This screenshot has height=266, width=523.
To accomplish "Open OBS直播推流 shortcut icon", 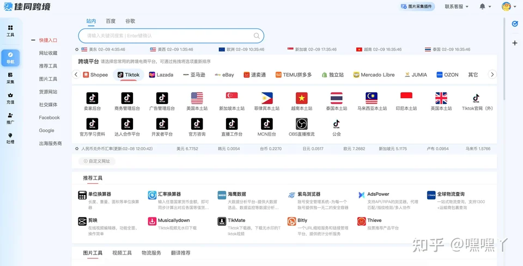I will (x=301, y=124).
